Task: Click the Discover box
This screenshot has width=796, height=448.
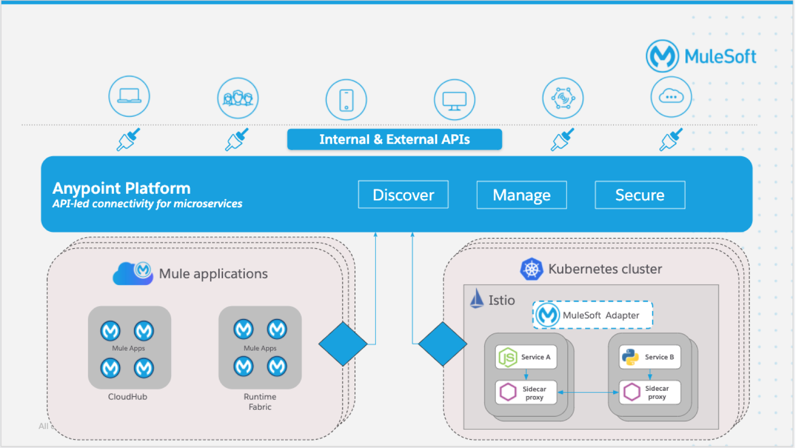Action: click(403, 195)
